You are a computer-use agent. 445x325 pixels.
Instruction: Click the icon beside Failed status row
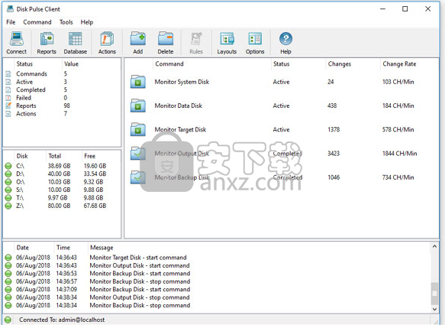pos(8,98)
